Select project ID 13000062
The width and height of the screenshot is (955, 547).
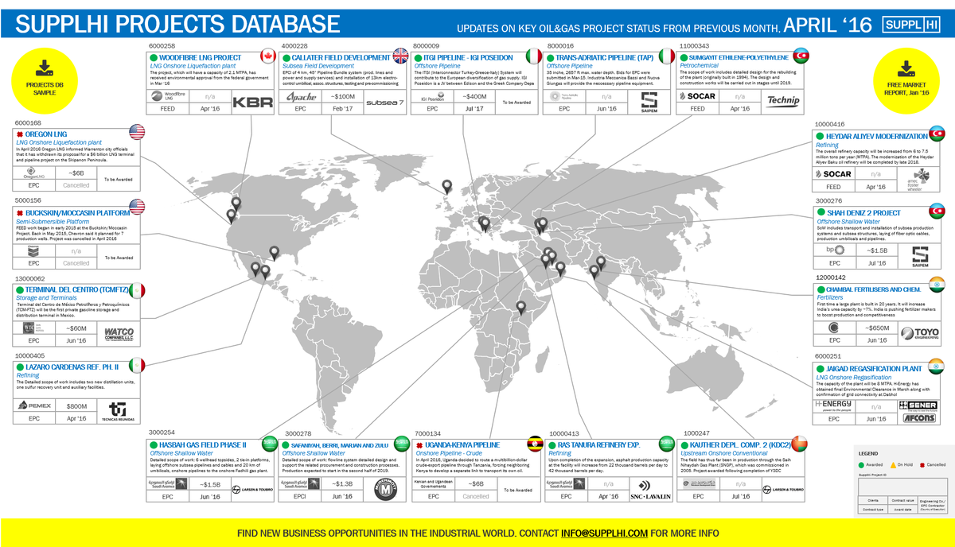[30, 279]
